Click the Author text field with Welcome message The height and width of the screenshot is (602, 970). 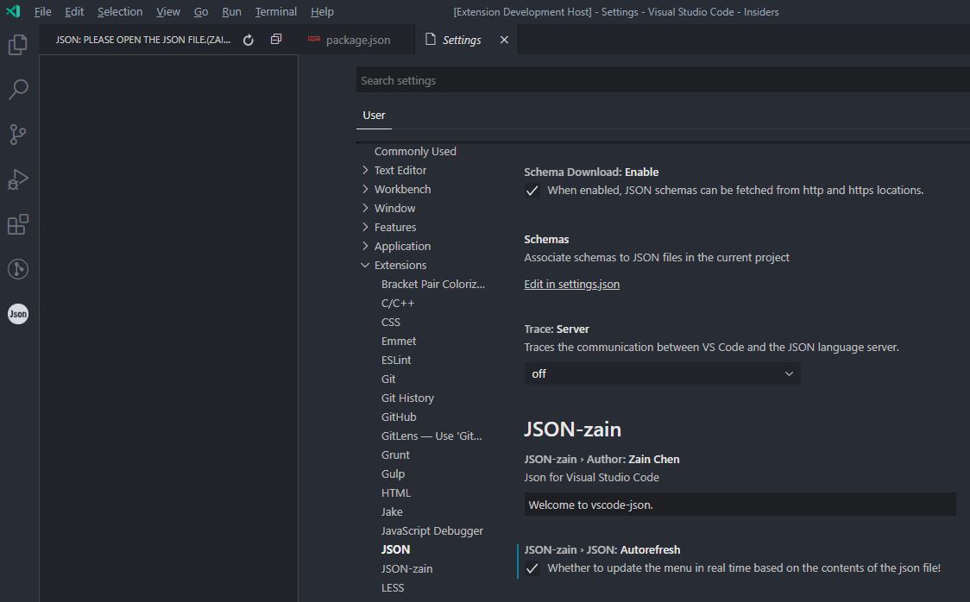point(740,505)
